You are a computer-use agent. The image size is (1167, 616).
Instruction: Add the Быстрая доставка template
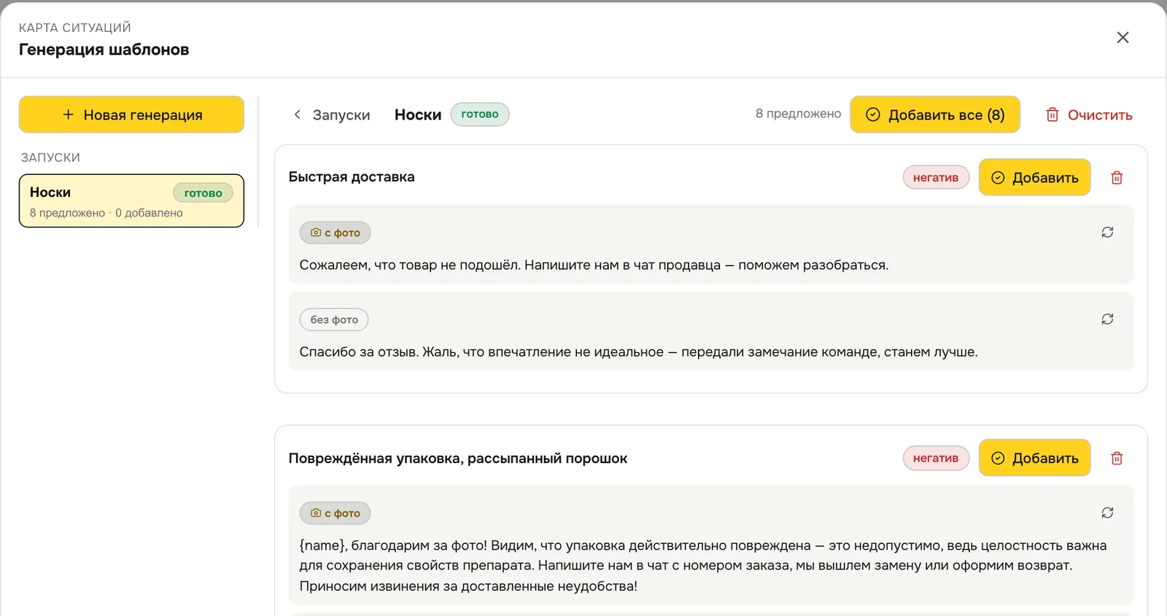1034,177
